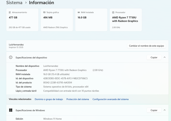
Task: Click the LuisHernandez computer name heading
Action: coord(16,45)
